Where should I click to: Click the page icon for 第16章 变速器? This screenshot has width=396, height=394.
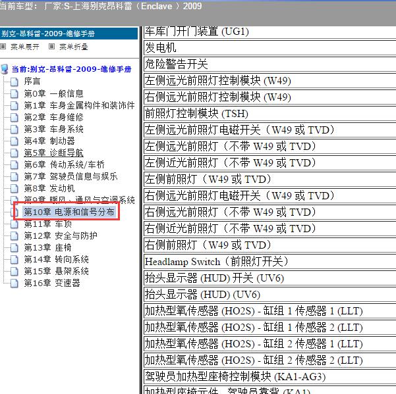(x=14, y=283)
